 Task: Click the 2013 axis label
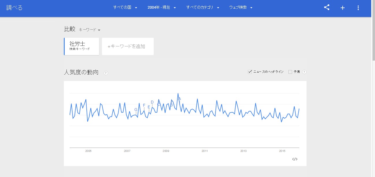(244, 151)
